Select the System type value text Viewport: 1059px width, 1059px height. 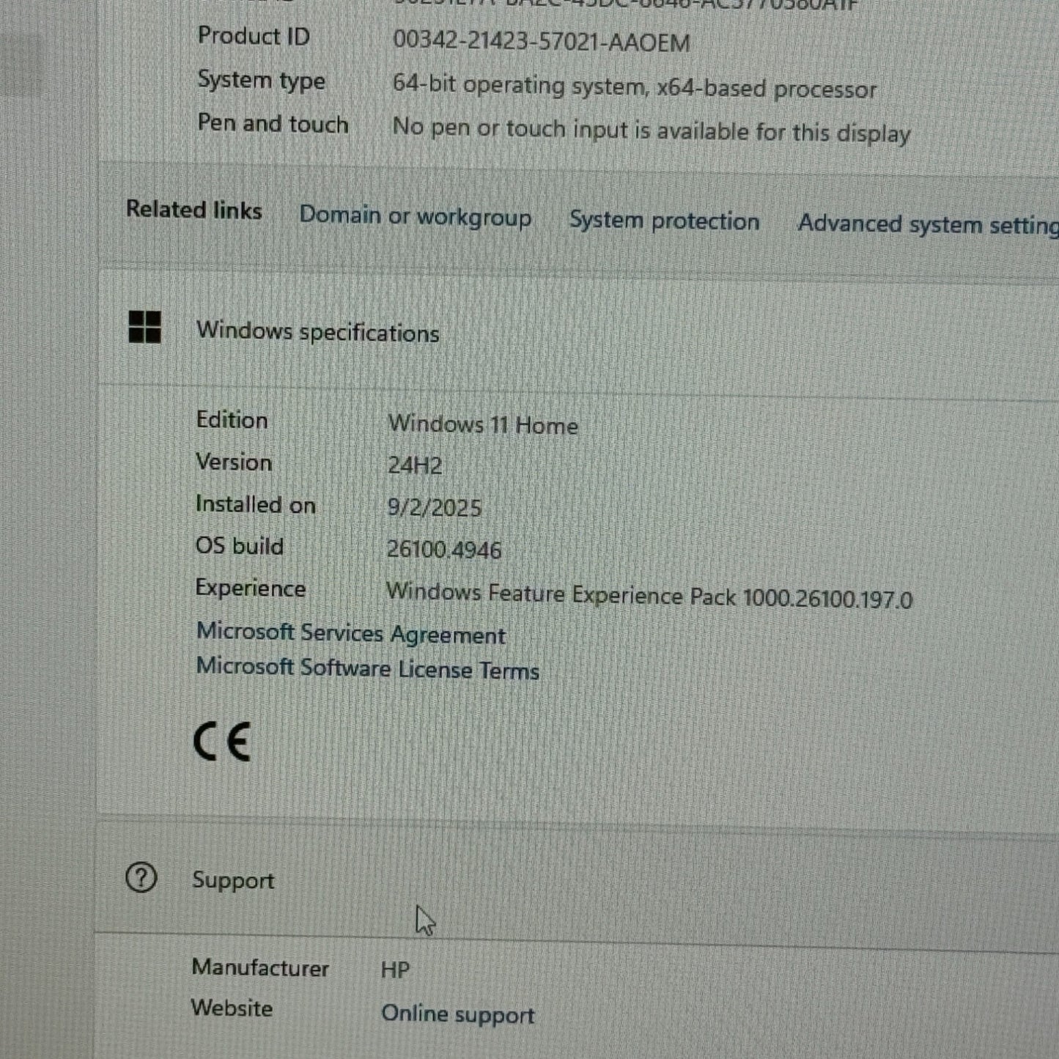pyautogui.click(x=635, y=86)
